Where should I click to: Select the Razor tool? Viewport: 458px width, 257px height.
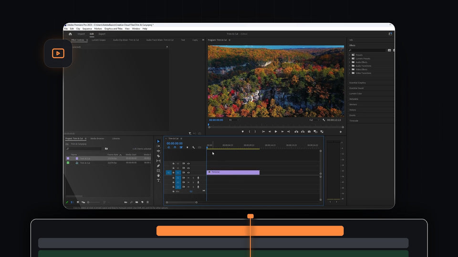[x=158, y=156]
